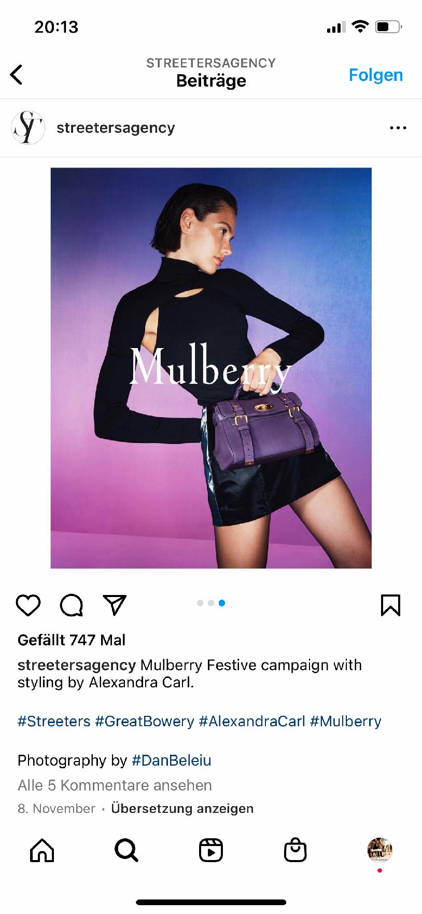The image size is (422, 914).
Task: Open the Reels tab icon
Action: 211,850
